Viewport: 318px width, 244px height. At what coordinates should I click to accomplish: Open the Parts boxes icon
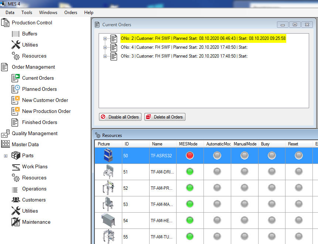[16, 155]
